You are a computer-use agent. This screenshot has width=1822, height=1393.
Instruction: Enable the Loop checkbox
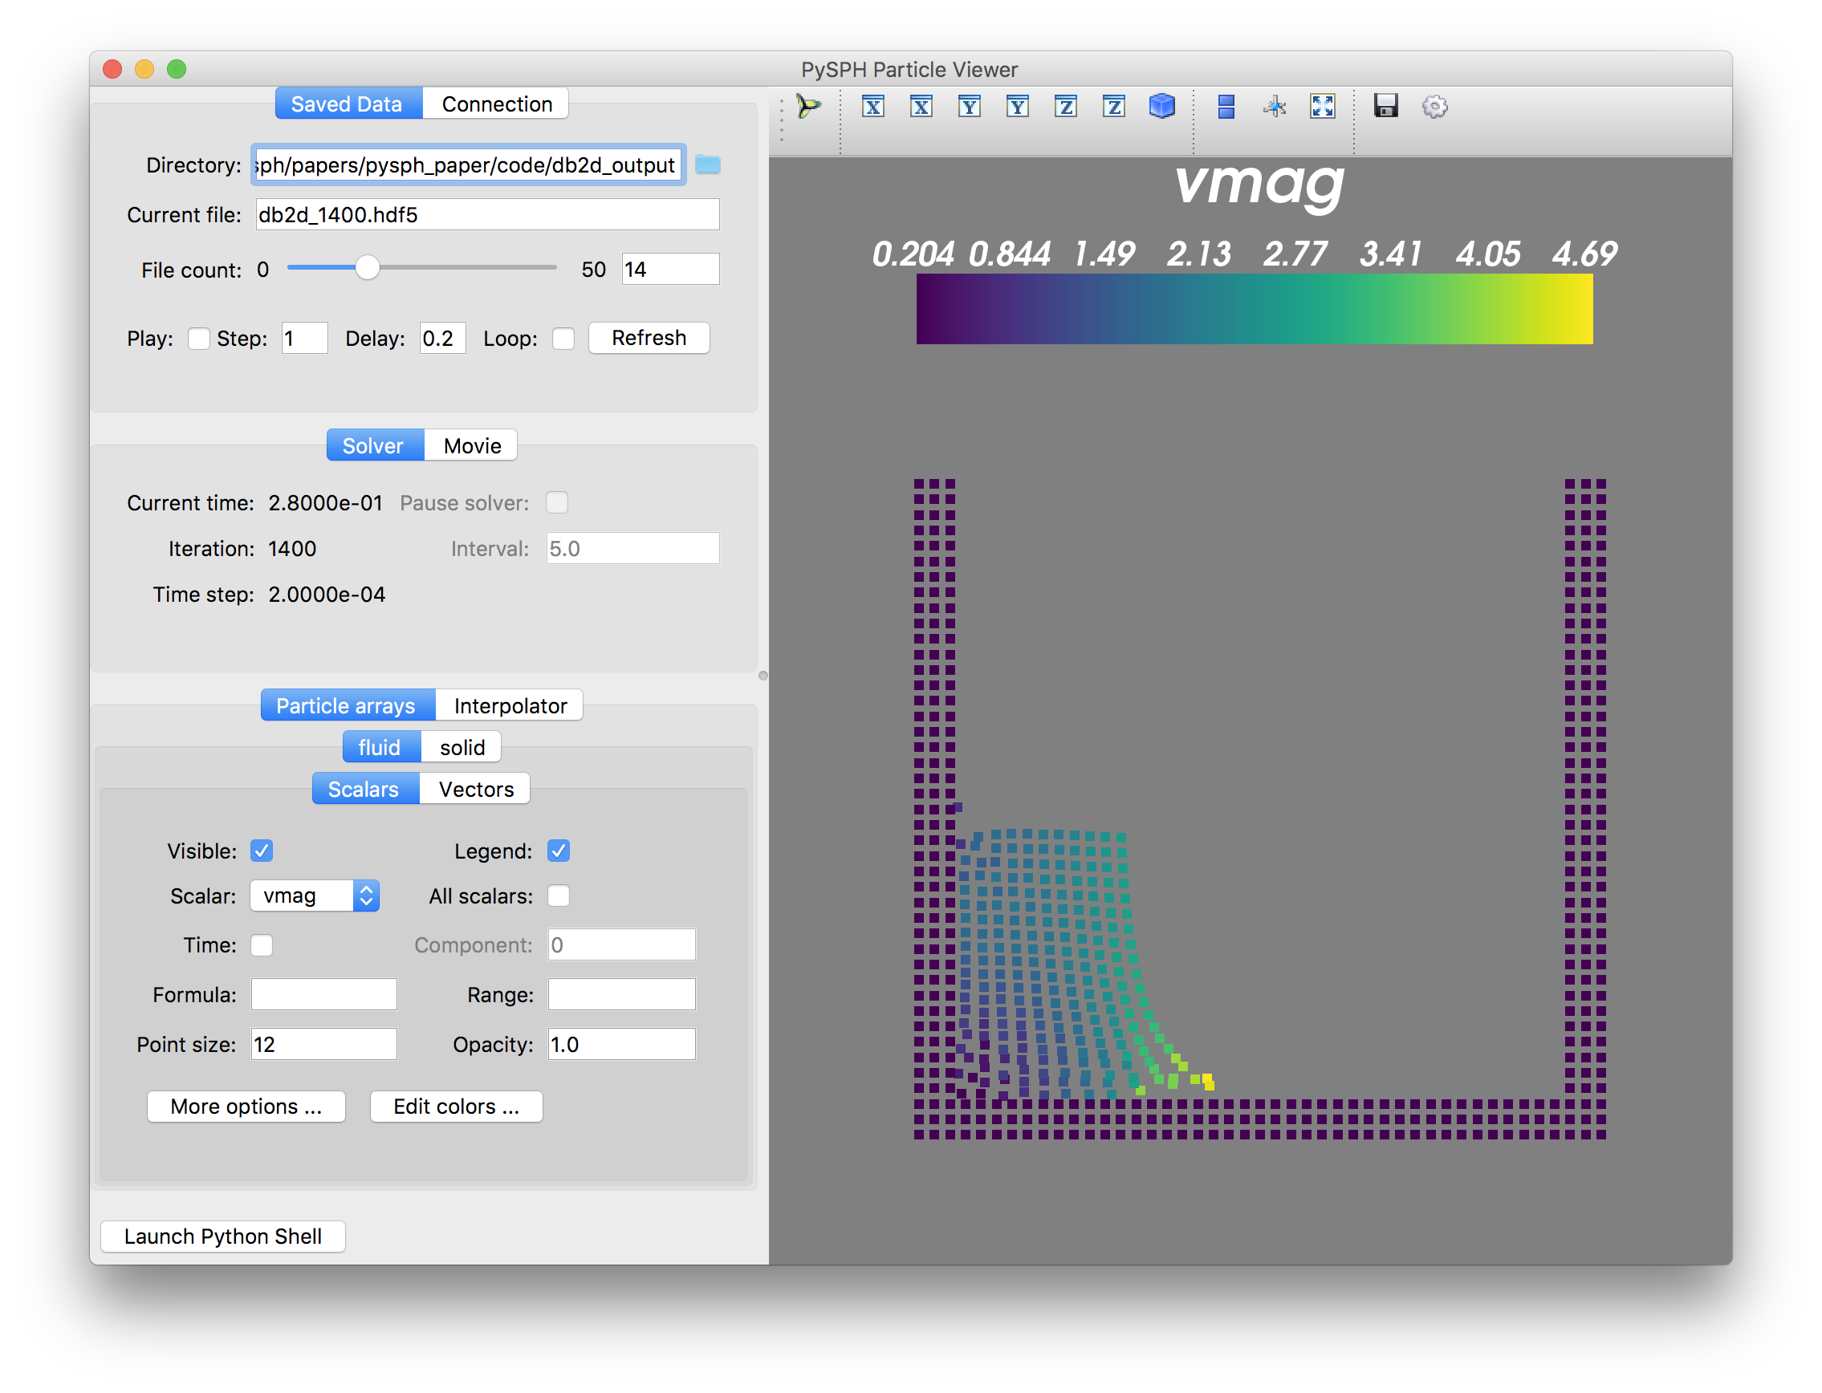tap(563, 339)
